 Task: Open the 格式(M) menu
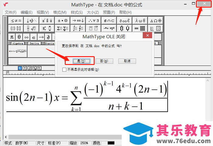pyautogui.click(x=60, y=12)
